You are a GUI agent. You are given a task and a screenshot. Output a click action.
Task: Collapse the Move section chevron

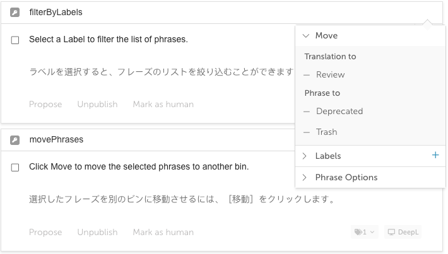tap(306, 36)
